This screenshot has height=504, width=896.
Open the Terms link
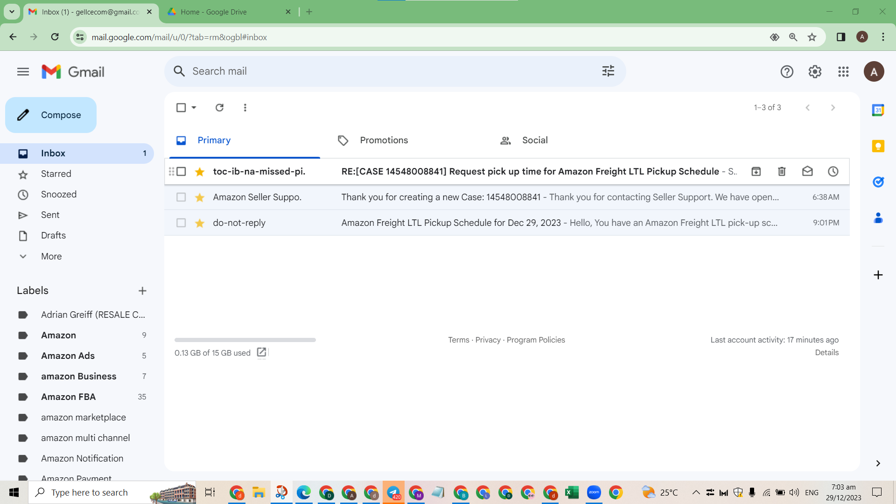[x=459, y=340]
